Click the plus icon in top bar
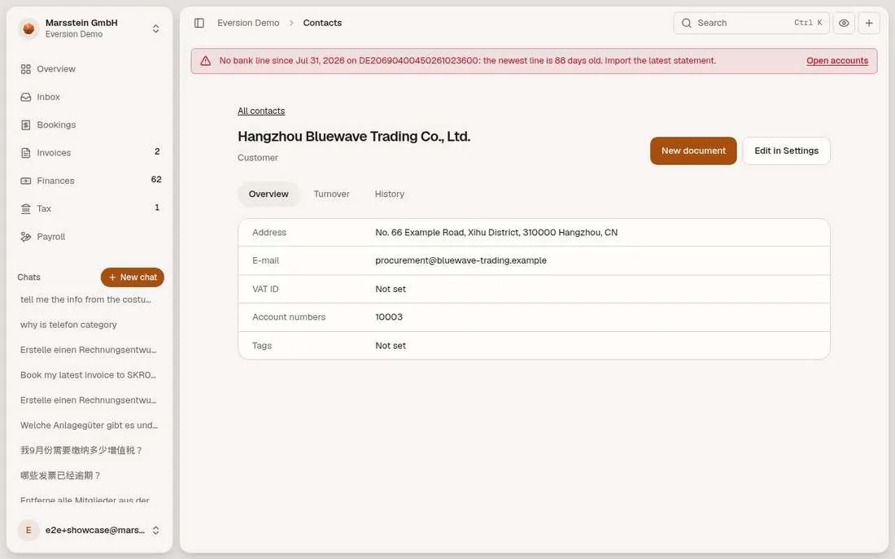895x559 pixels. pyautogui.click(x=869, y=23)
